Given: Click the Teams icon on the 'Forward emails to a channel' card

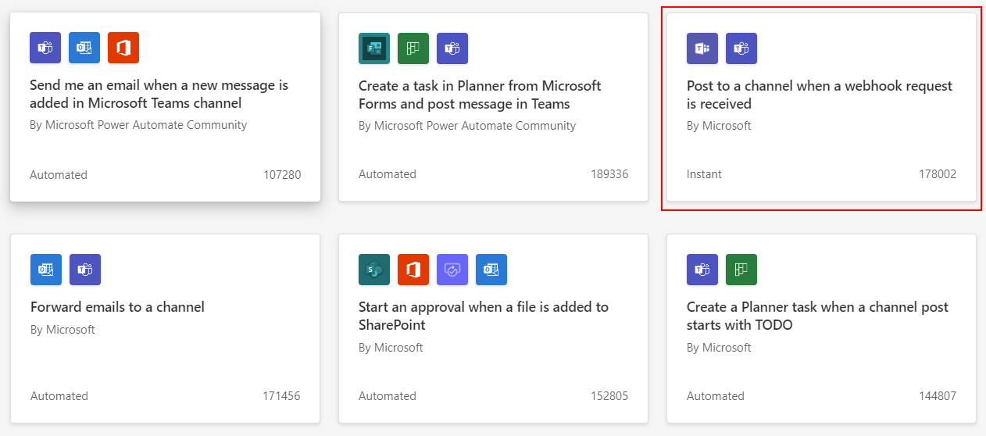Looking at the screenshot, I should point(85,270).
